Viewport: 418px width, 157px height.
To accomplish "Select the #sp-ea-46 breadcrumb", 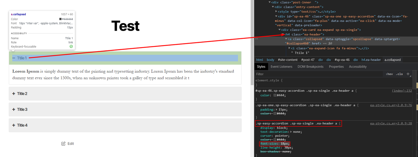I will click(x=342, y=60).
